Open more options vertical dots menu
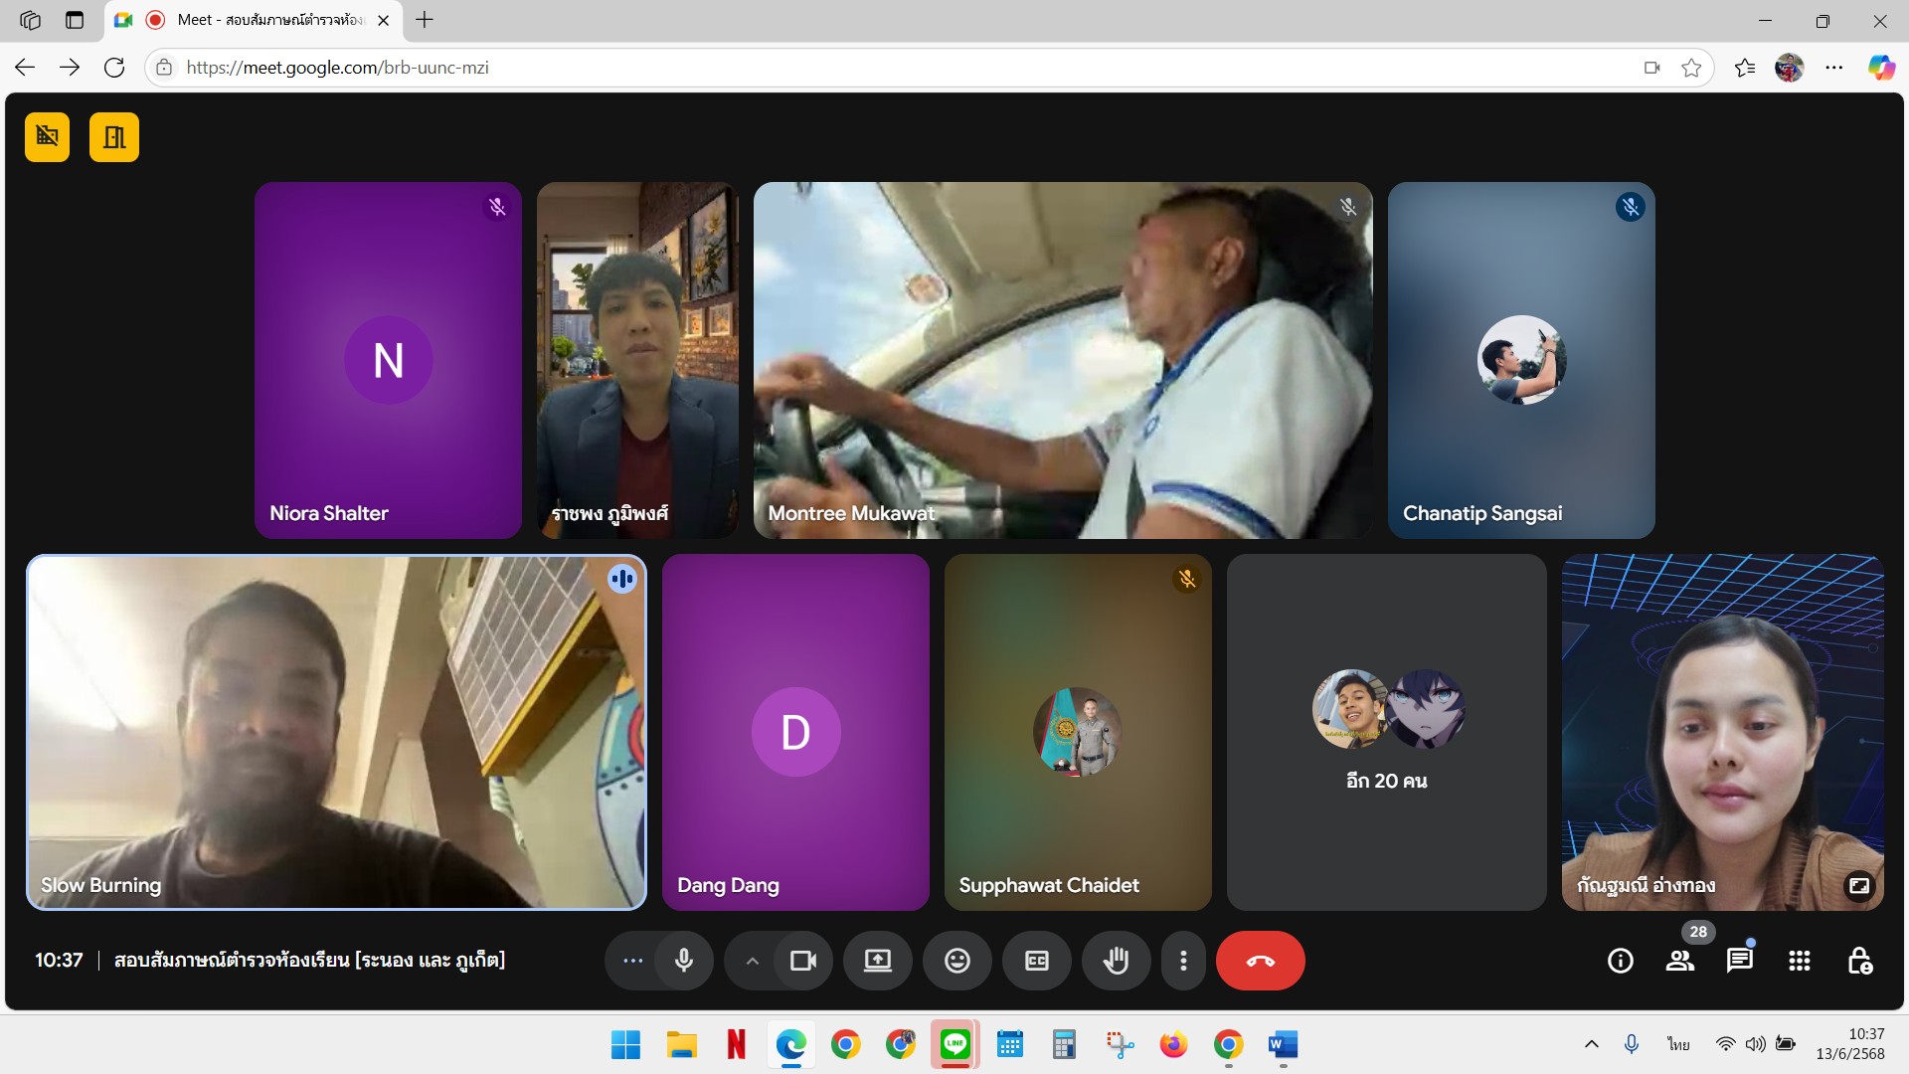The image size is (1909, 1074). click(x=1183, y=961)
